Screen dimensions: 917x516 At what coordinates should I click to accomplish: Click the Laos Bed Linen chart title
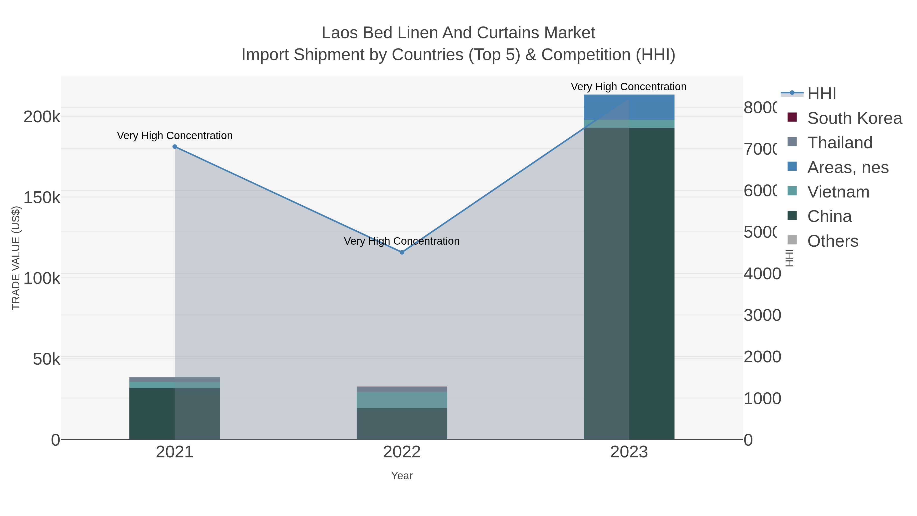(459, 33)
